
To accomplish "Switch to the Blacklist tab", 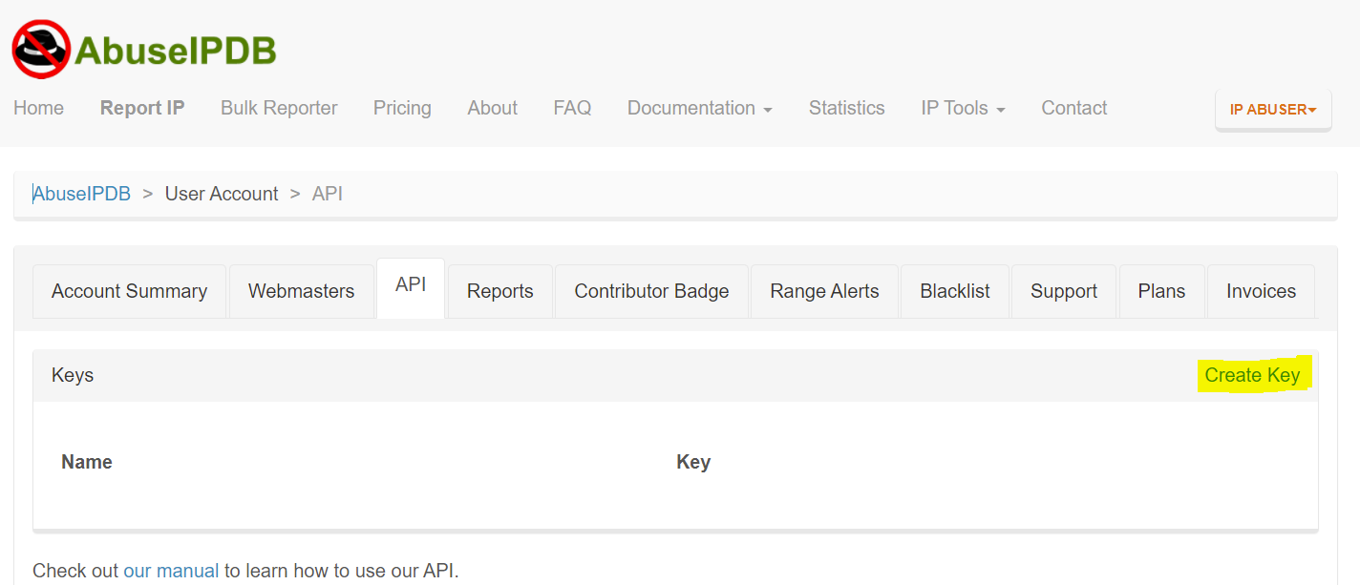I will [955, 291].
